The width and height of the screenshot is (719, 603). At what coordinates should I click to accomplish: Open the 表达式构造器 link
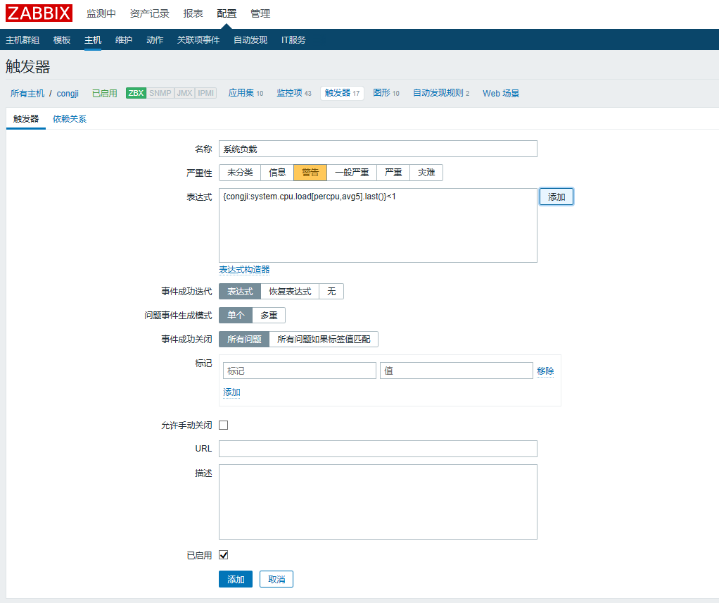click(x=244, y=270)
